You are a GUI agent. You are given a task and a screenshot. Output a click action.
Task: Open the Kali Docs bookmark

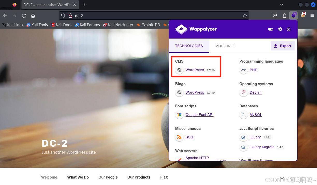pyautogui.click(x=61, y=25)
